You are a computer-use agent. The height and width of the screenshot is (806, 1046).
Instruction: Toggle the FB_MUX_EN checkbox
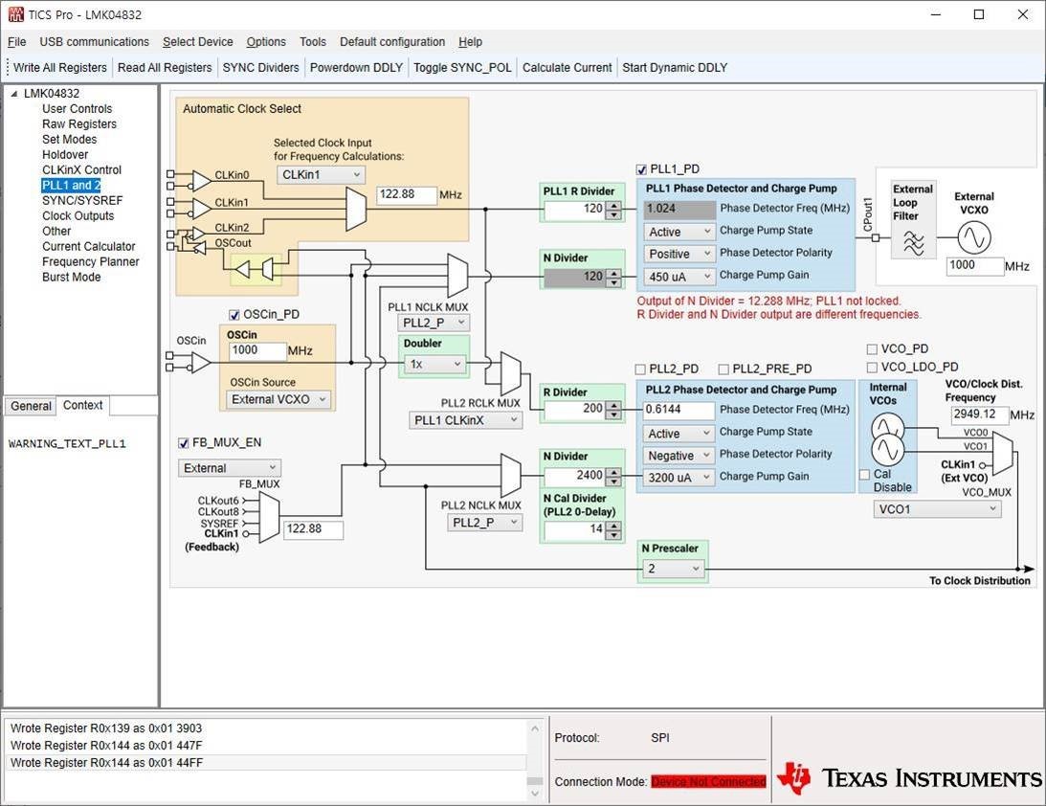184,443
